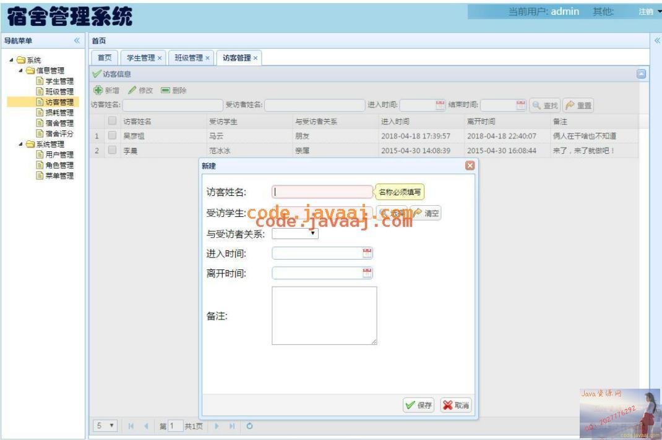Screen dimensions: 662x440
Task: Toggle the header select-all checkbox
Action: pyautogui.click(x=113, y=121)
